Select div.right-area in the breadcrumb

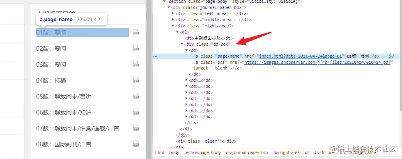point(286,152)
